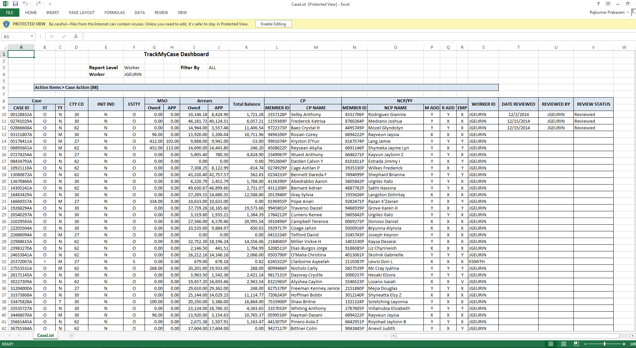Click CP name Selby Anthony
The height and width of the screenshot is (348, 636).
[306, 114]
